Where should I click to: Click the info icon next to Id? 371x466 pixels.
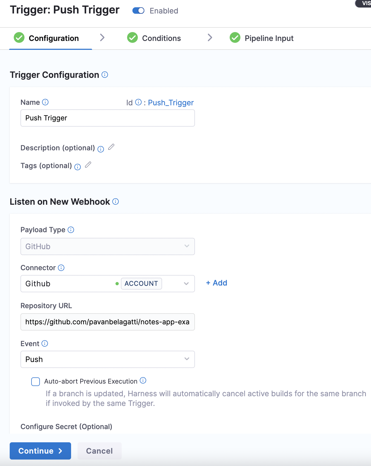click(138, 102)
